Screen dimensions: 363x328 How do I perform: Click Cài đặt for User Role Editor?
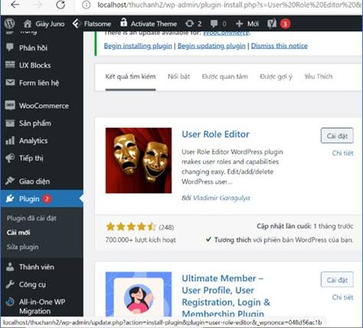[337, 136]
